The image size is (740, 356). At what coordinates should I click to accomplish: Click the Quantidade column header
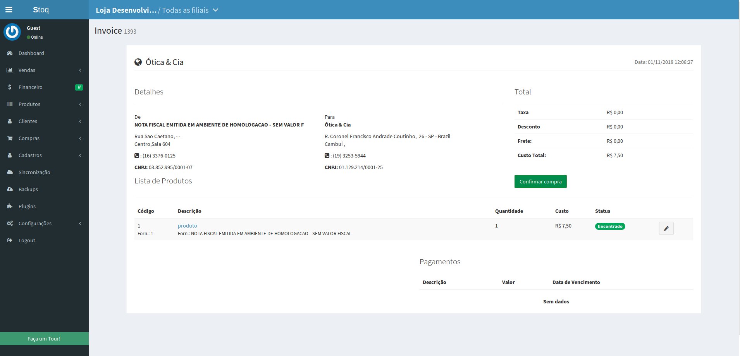tap(509, 211)
